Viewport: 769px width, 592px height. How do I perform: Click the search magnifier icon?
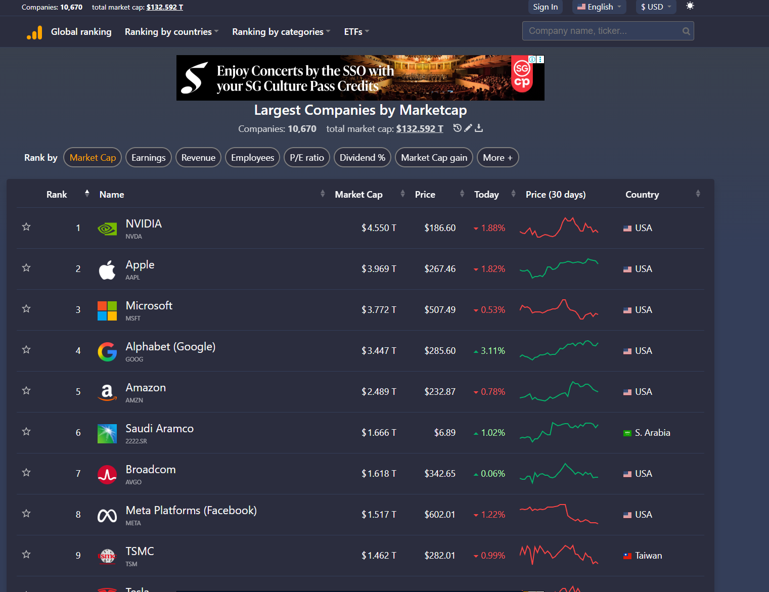(x=686, y=31)
